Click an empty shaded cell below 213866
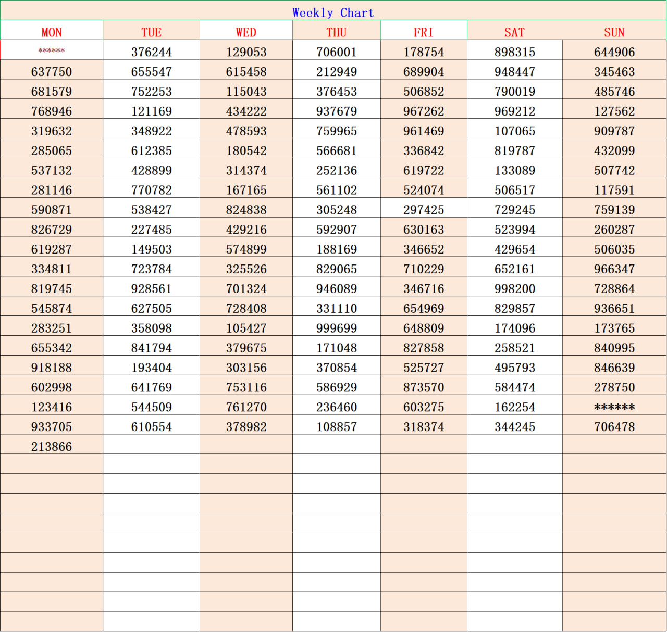Screen dimensions: 667x632 (x=51, y=464)
